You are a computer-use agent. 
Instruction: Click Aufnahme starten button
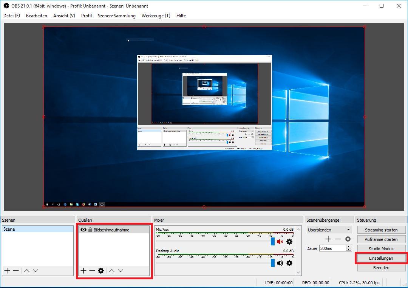[381, 239]
